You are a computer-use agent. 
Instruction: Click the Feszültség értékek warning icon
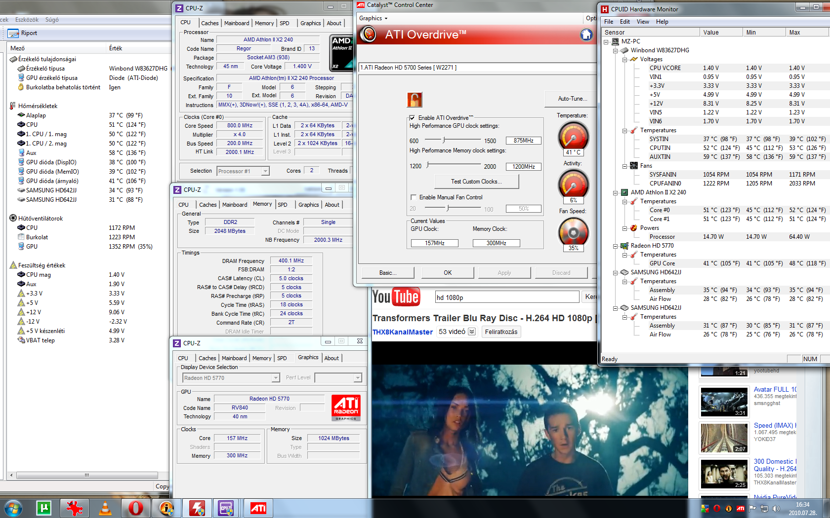click(13, 265)
